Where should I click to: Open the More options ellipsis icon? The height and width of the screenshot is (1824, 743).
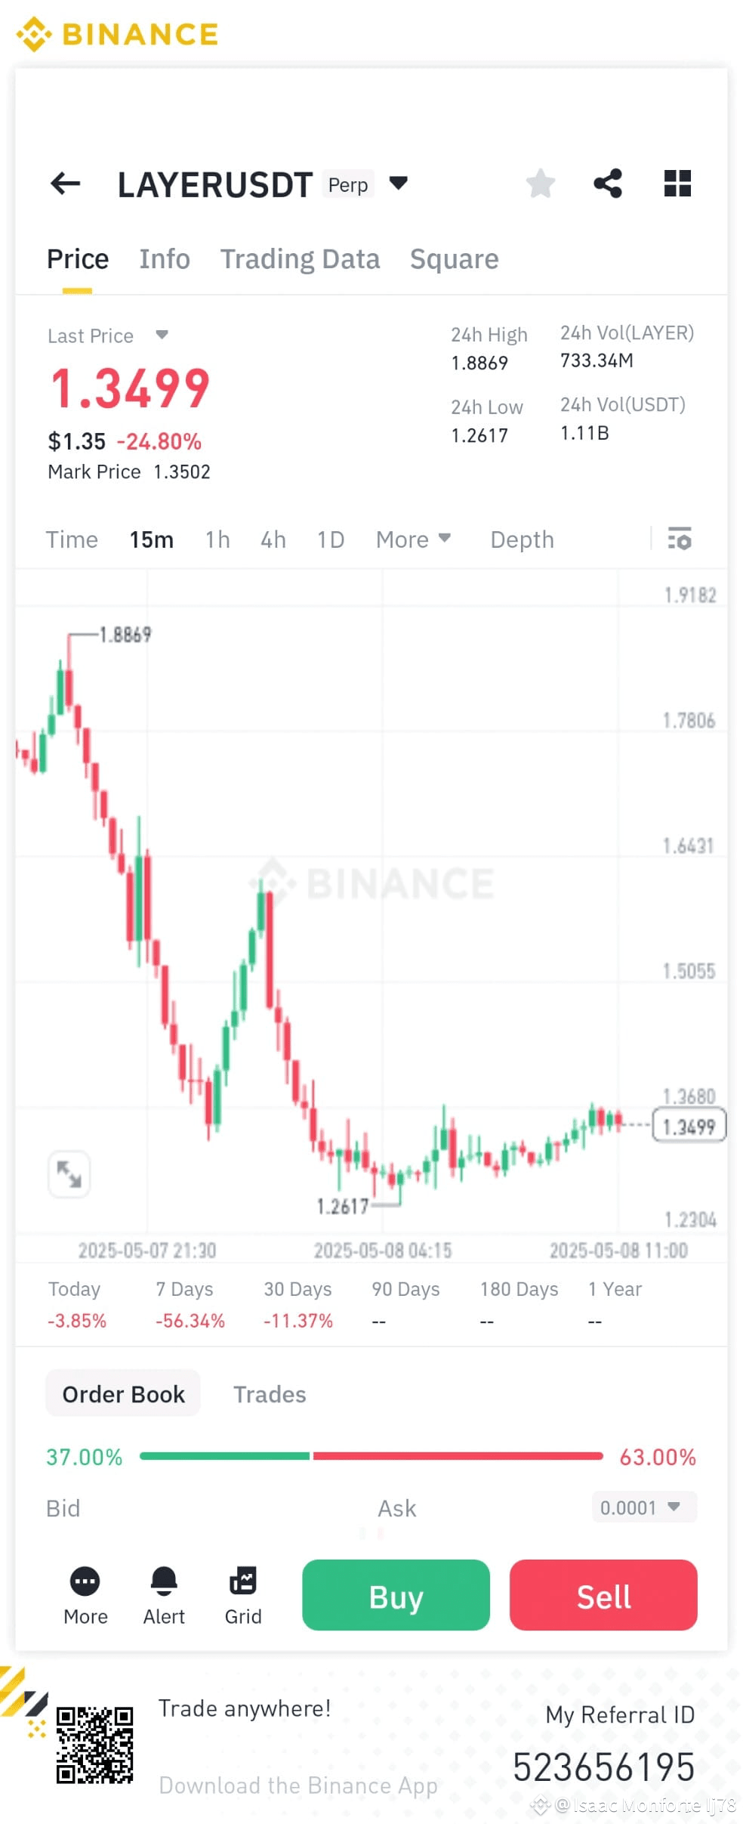85,1581
